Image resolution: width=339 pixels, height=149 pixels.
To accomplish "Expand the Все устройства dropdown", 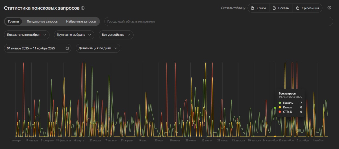I will point(116,35).
